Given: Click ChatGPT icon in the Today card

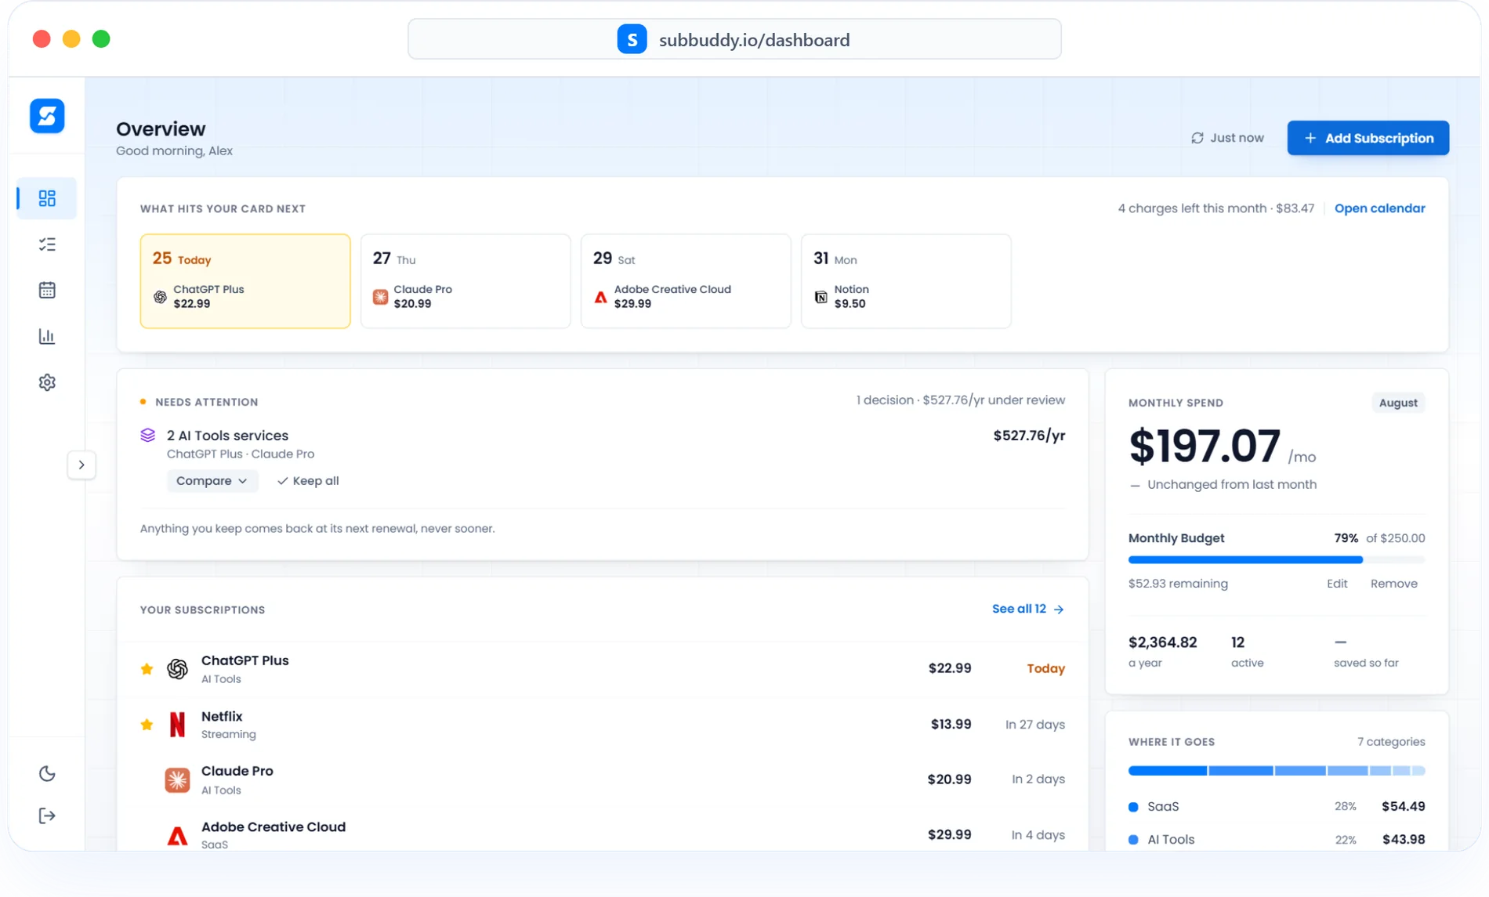Looking at the screenshot, I should [160, 297].
